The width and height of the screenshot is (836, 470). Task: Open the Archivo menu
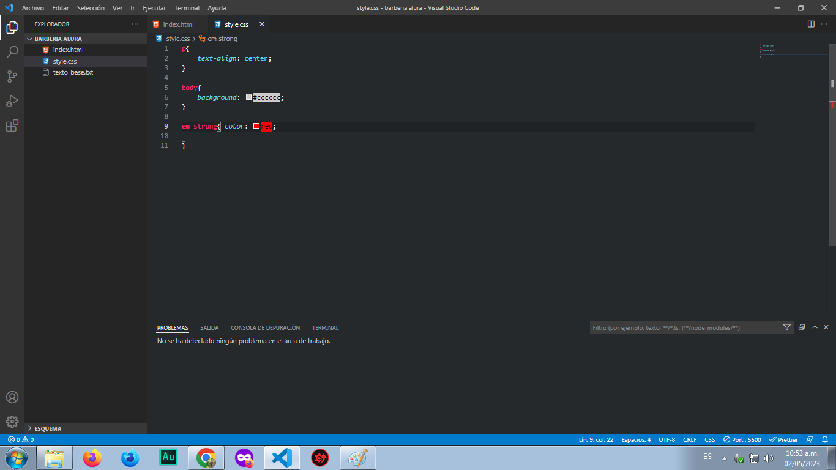[32, 8]
